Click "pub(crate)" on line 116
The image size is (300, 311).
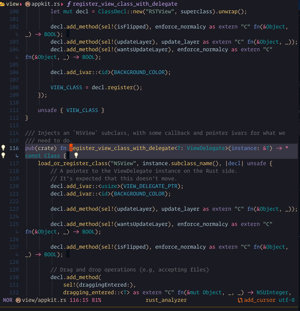41,148
